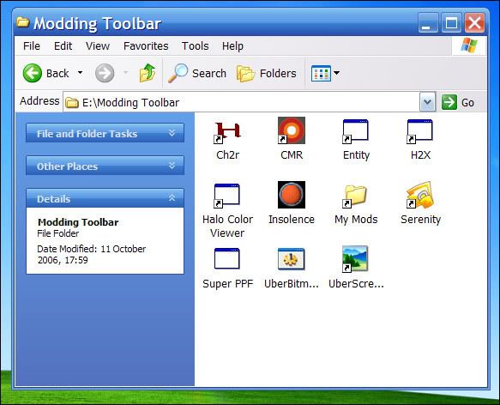Click the Up folder toolbar icon

click(x=148, y=73)
